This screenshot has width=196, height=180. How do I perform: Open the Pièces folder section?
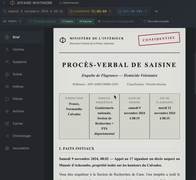17,99
